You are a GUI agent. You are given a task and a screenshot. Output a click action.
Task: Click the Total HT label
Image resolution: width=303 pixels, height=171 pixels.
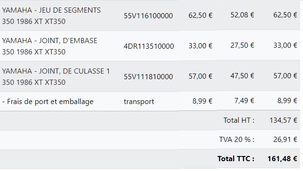click(x=239, y=120)
